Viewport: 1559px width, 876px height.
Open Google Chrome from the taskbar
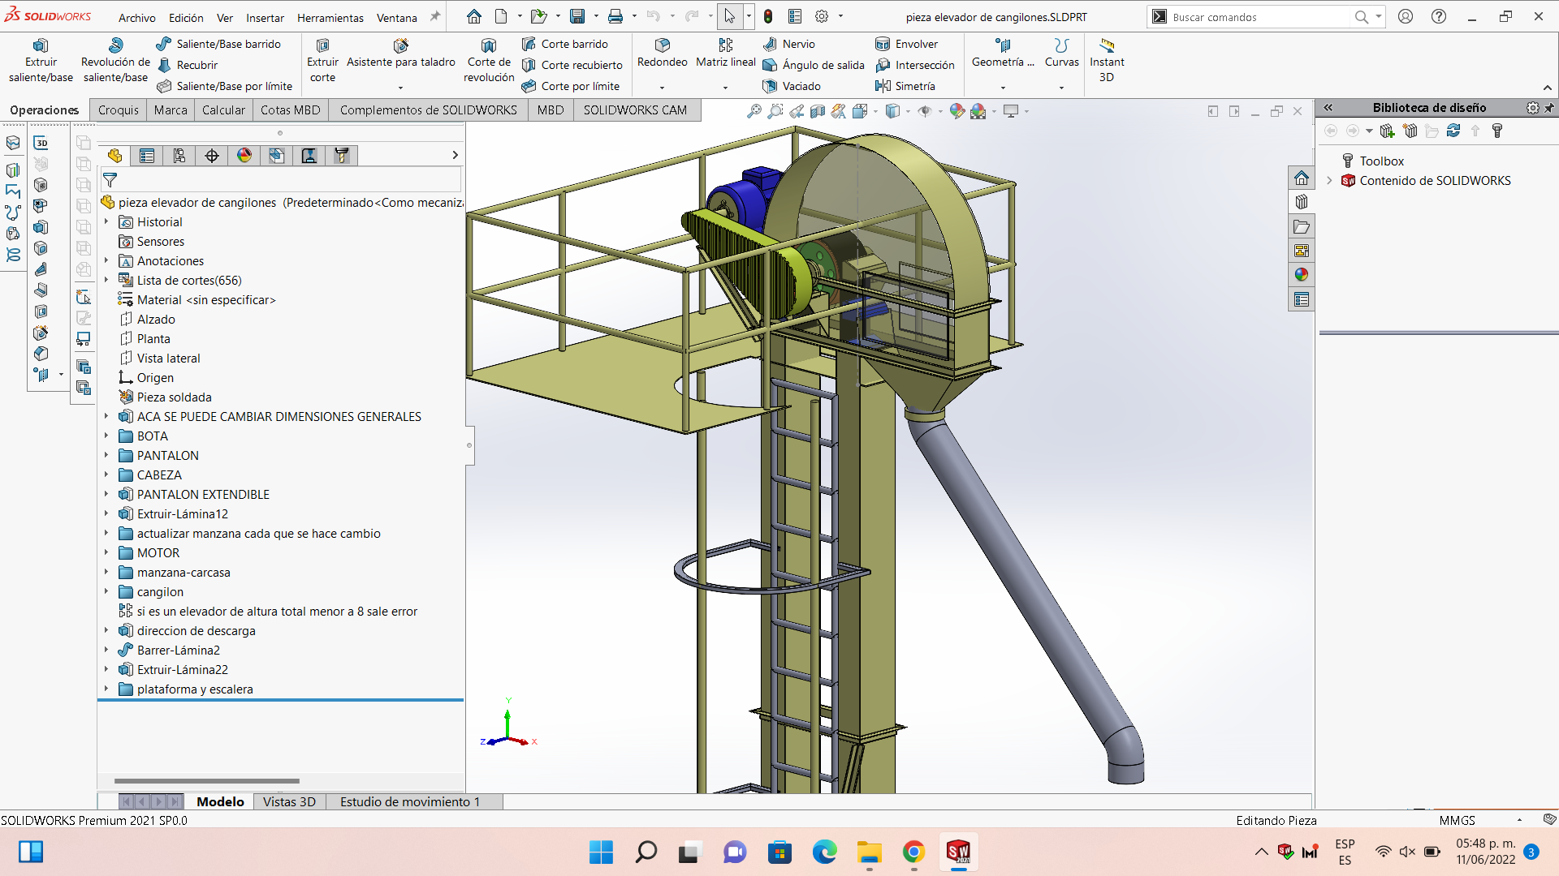coord(913,852)
